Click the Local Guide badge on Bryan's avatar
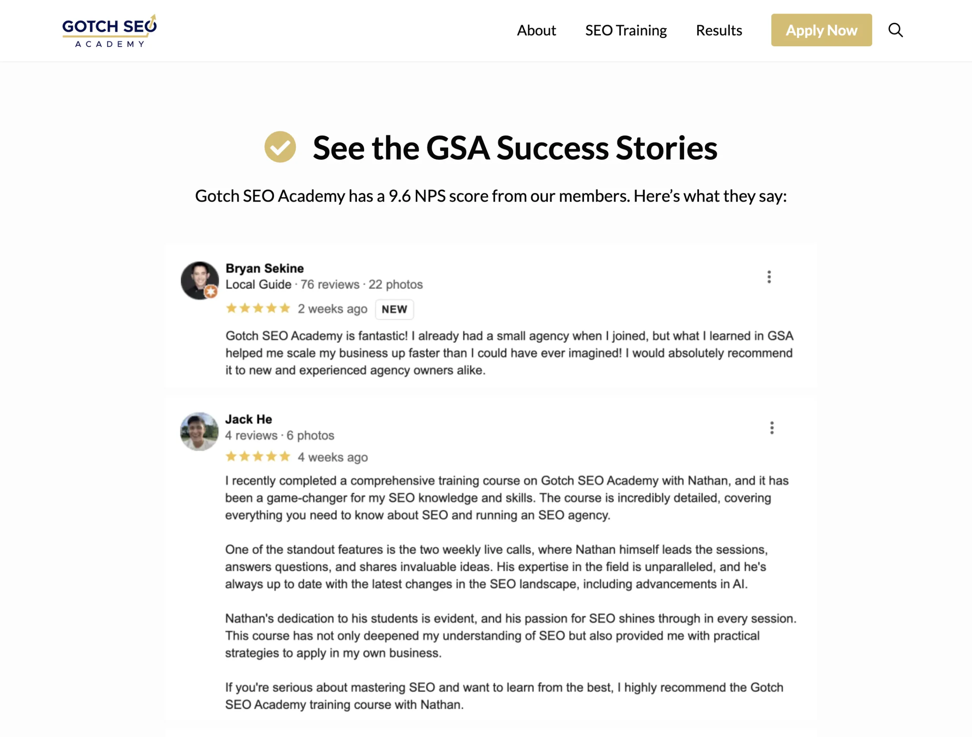 tap(211, 291)
